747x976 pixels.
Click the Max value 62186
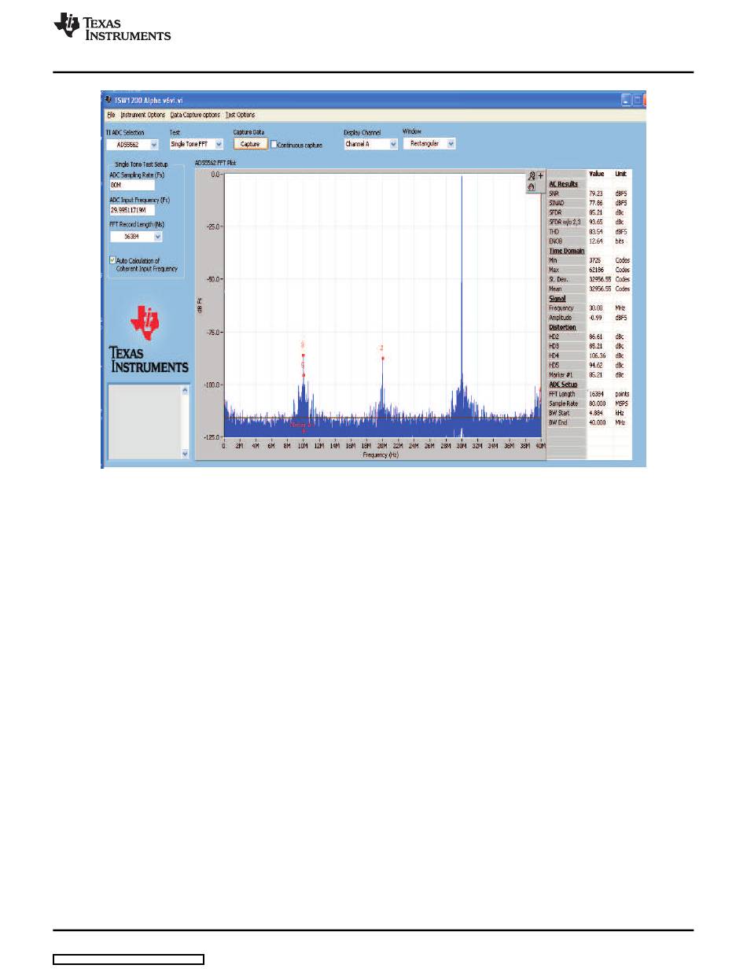595,270
